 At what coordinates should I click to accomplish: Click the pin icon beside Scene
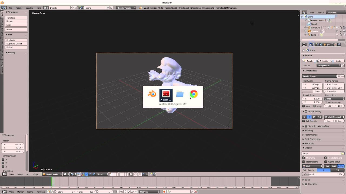[304, 50]
